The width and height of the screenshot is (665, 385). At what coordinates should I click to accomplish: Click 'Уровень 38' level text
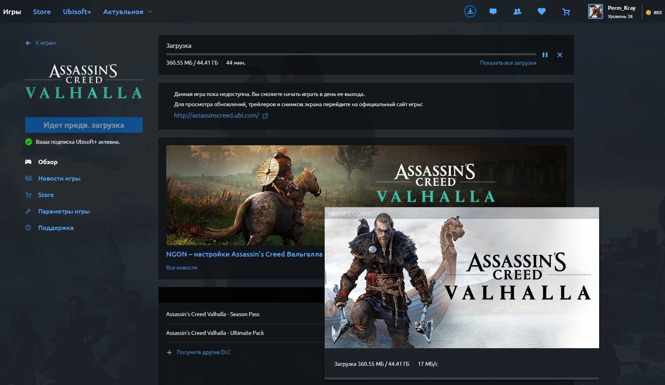[620, 16]
